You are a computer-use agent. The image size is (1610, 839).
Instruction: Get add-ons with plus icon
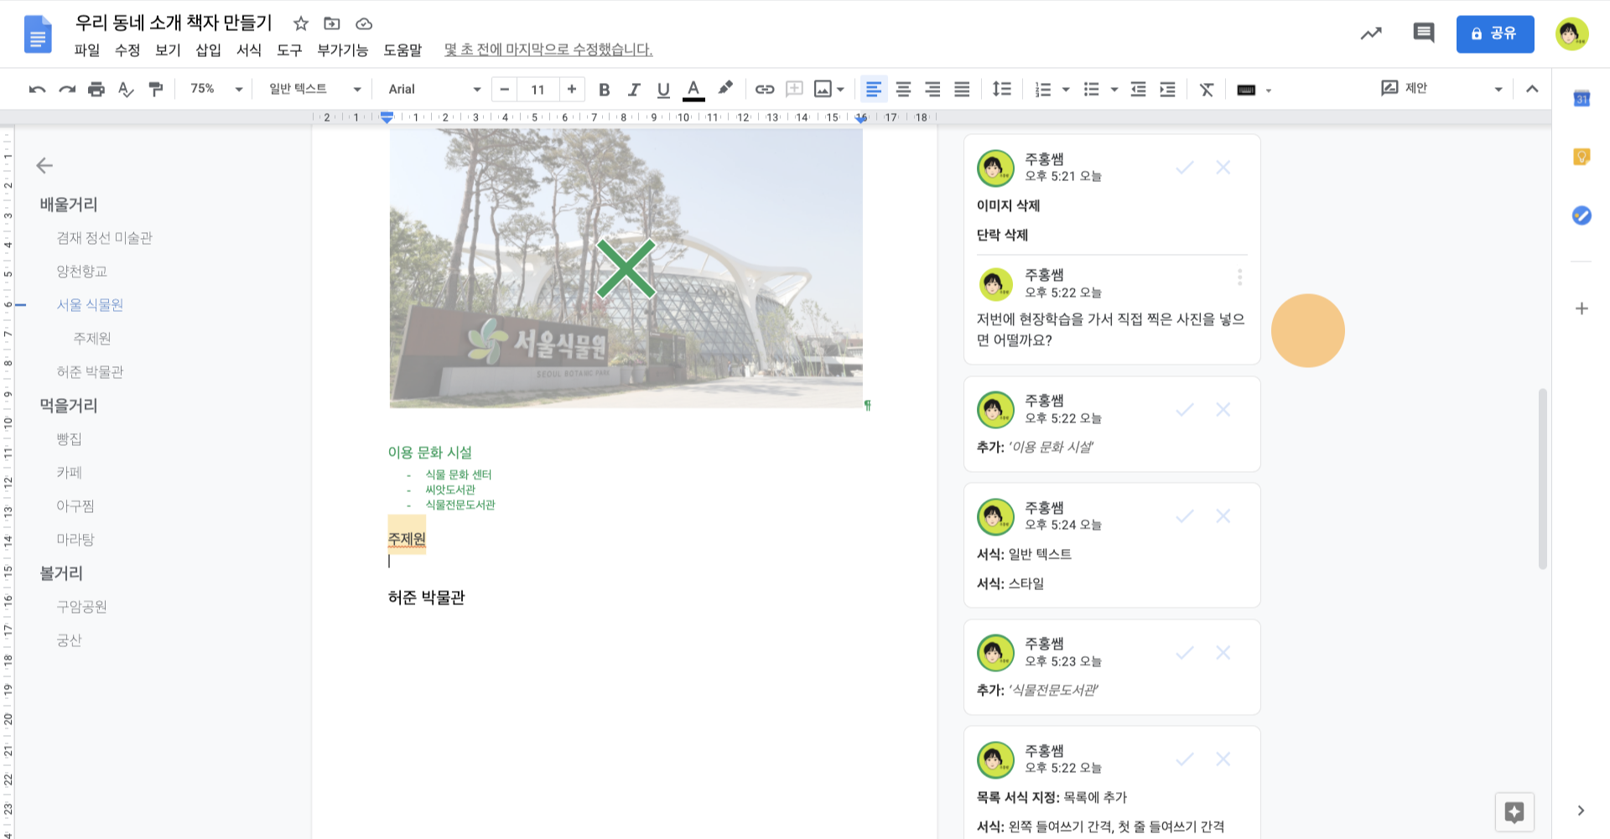pyautogui.click(x=1581, y=308)
